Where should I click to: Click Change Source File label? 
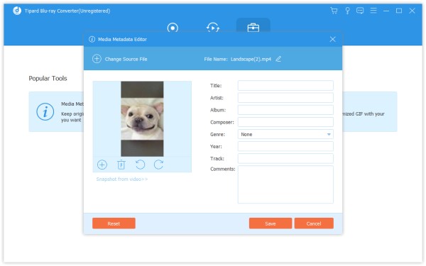(126, 59)
